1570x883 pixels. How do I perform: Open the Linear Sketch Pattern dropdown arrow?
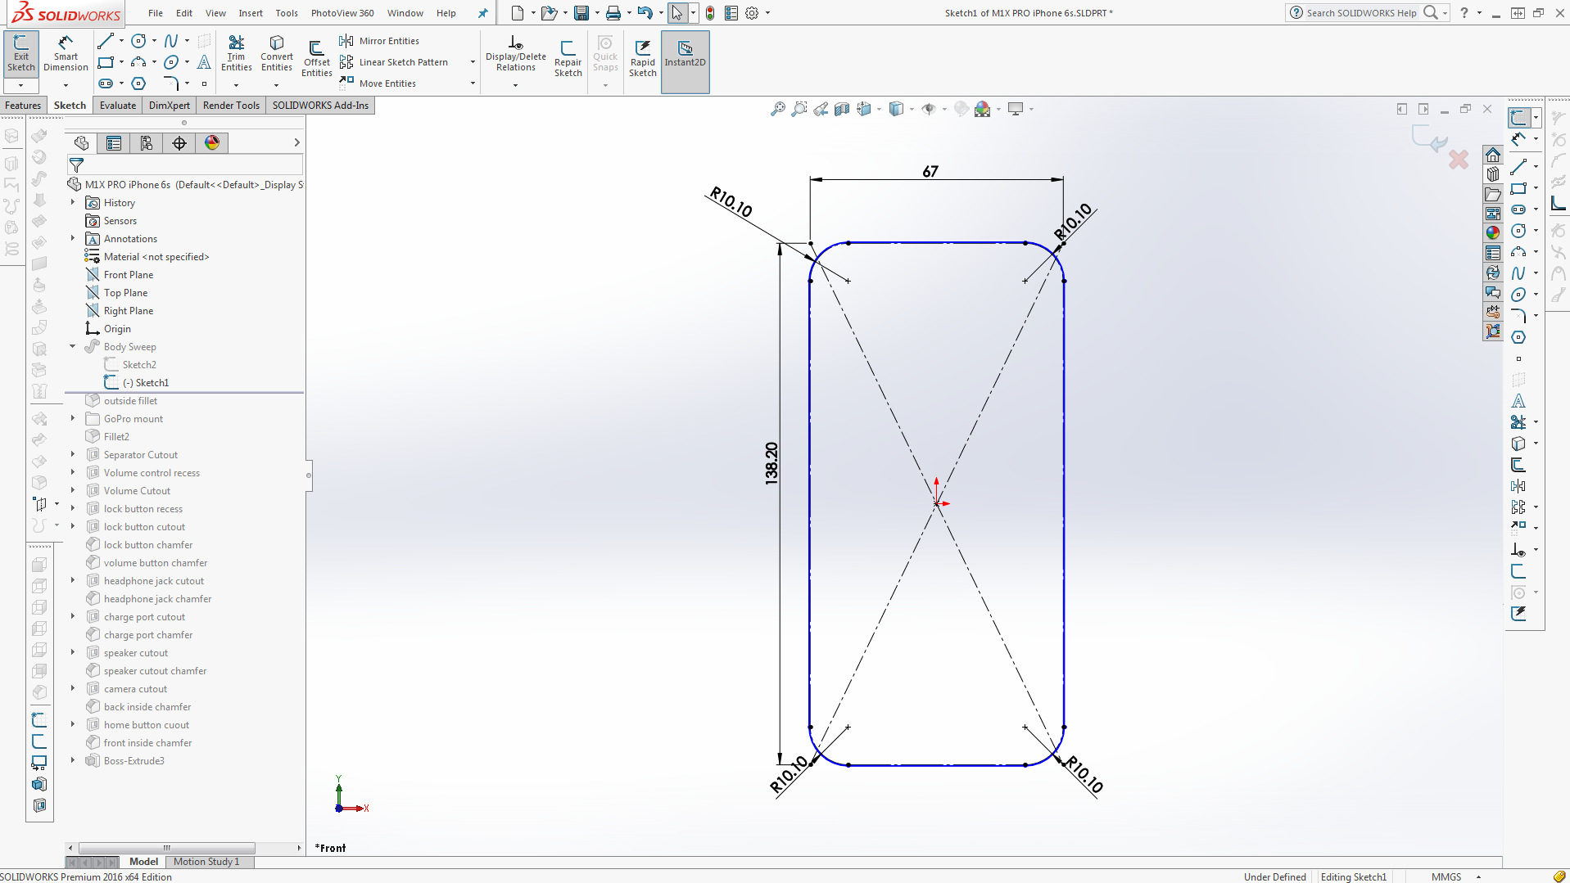473,62
